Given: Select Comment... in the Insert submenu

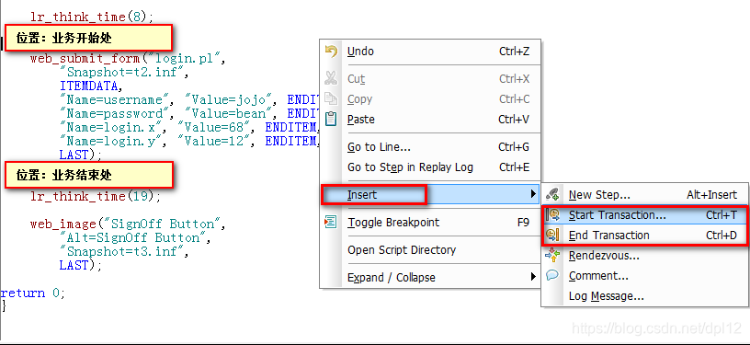Looking at the screenshot, I should pos(644,276).
